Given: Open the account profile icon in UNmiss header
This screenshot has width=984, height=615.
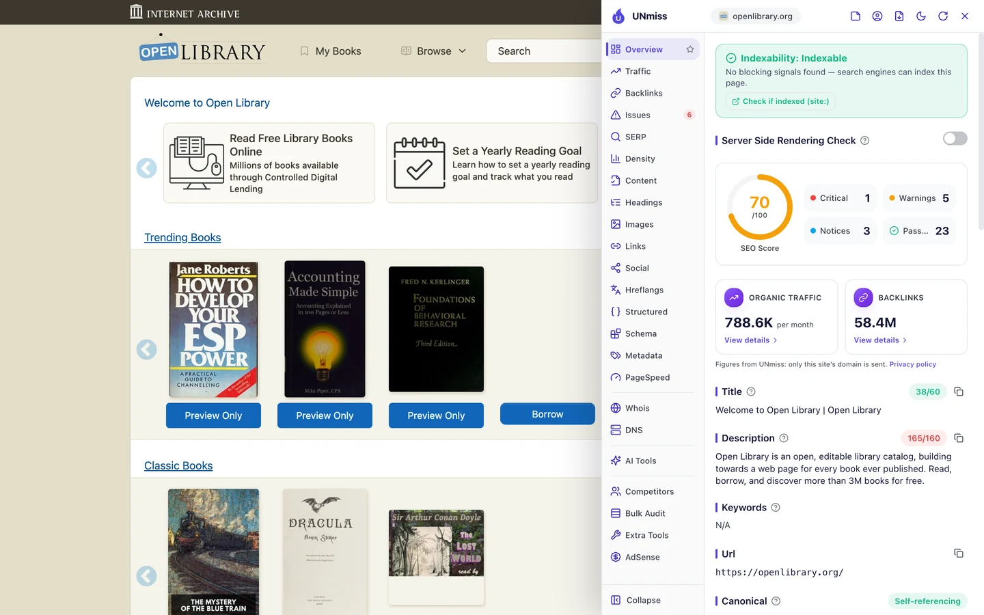Looking at the screenshot, I should (877, 16).
